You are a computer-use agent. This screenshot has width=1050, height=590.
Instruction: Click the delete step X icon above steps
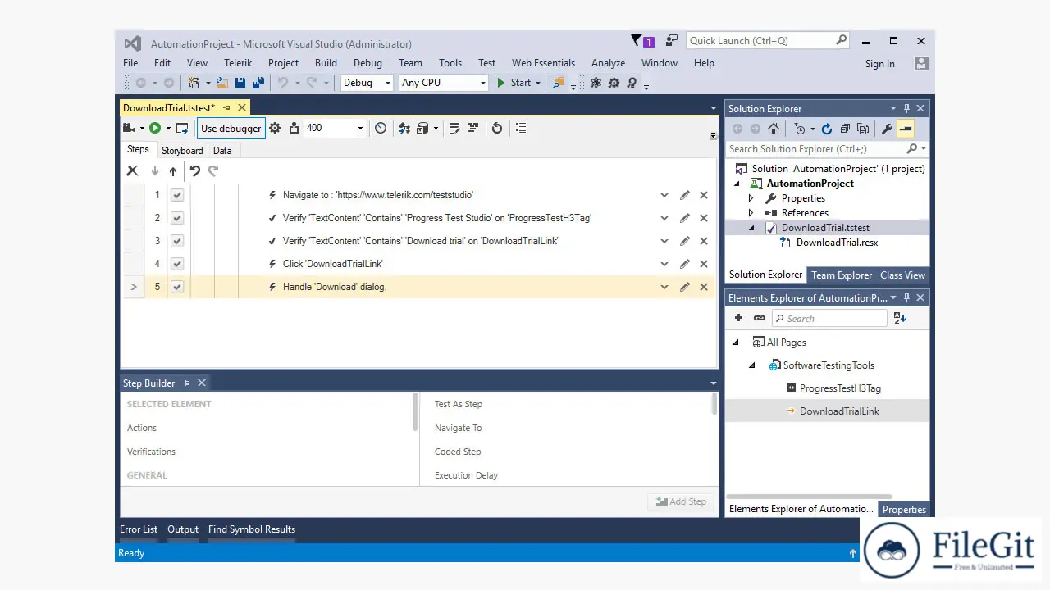(x=132, y=170)
